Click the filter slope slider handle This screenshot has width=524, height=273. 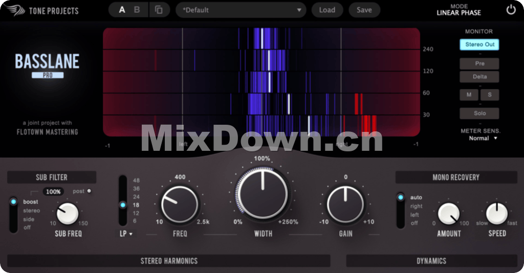(123, 205)
